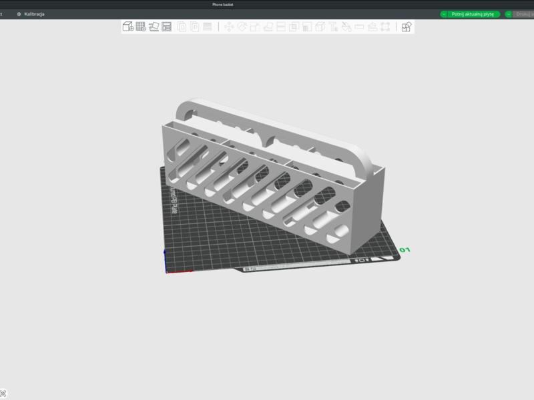Expand dropdown arrow beside Potnij aktualną płytę
Image resolution: width=534 pixels, height=400 pixels.
click(444, 14)
